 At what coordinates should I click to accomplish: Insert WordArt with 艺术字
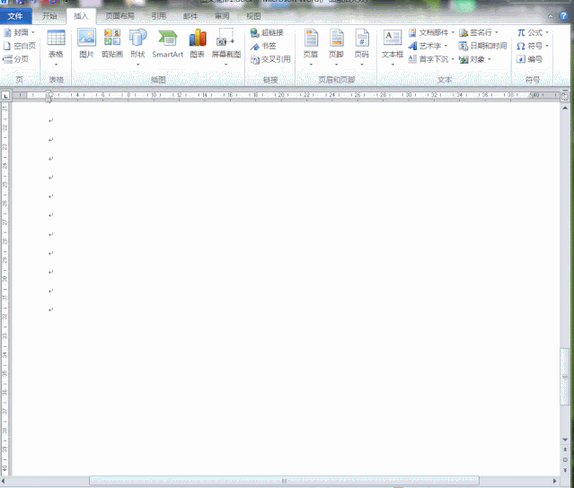pyautogui.click(x=428, y=46)
